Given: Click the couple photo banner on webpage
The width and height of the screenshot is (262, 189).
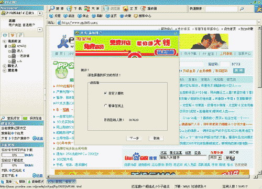Looking at the screenshot, I should [204, 41].
